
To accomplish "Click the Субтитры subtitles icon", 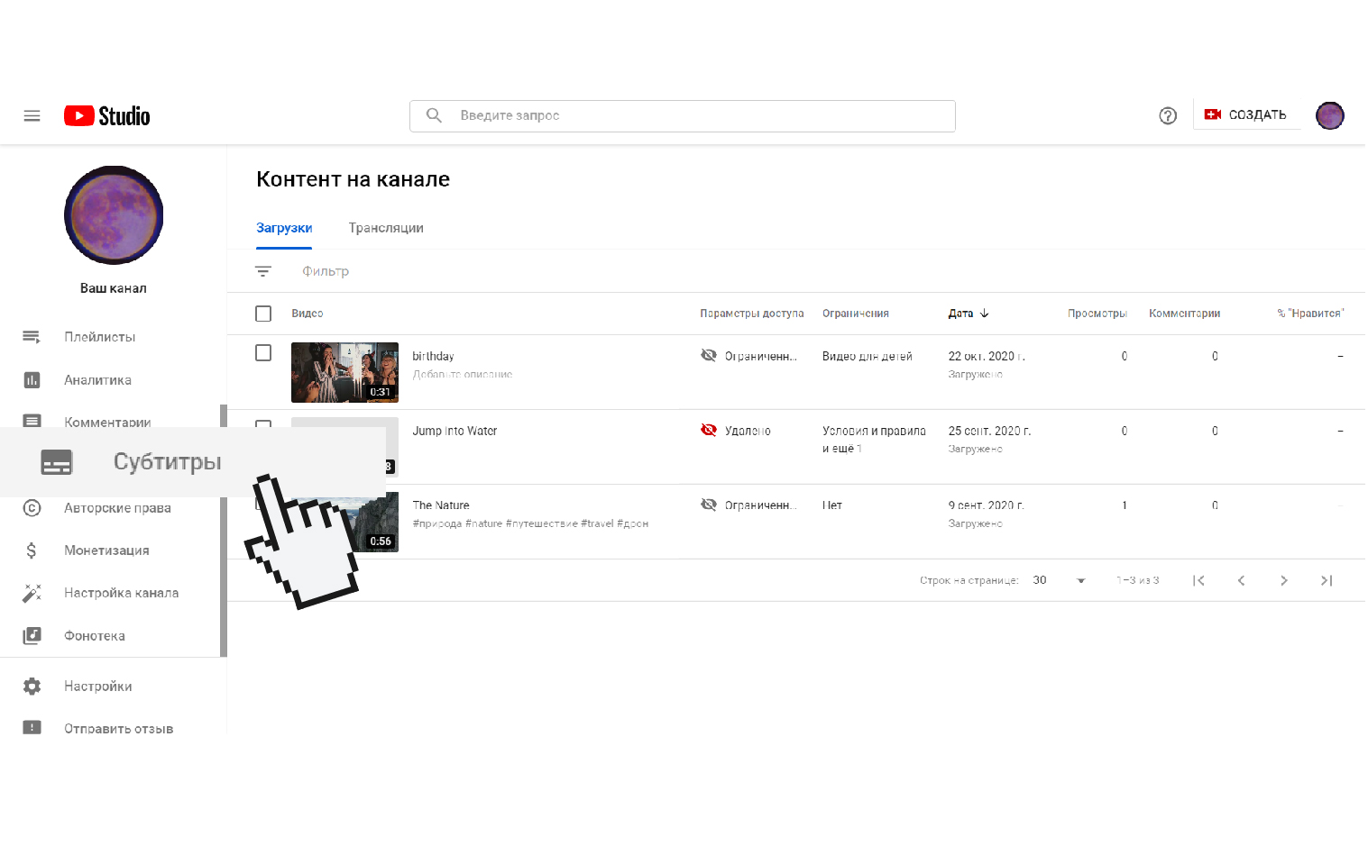I will click(57, 462).
